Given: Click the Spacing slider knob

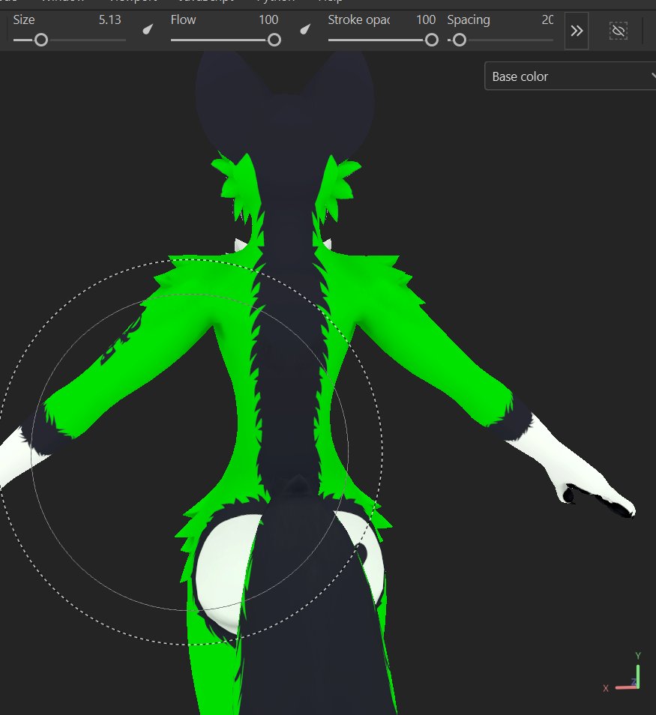Looking at the screenshot, I should pos(459,40).
